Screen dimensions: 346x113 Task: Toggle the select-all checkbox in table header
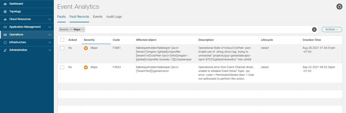62,40
